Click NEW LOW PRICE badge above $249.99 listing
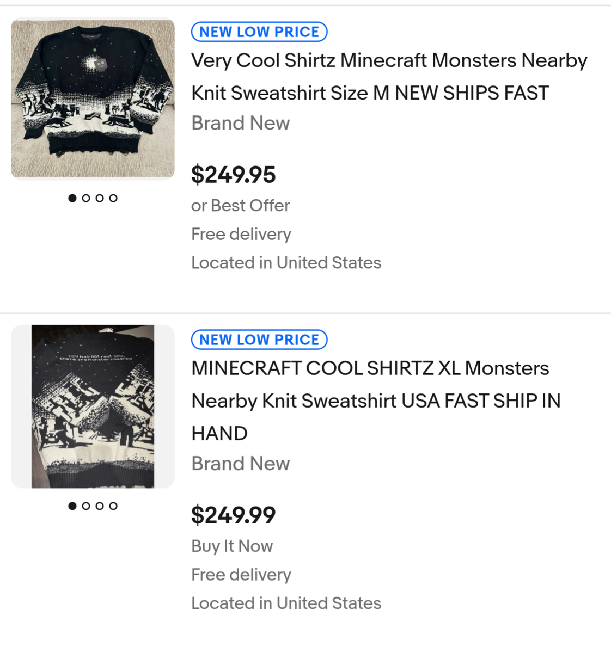The height and width of the screenshot is (653, 611). [259, 340]
